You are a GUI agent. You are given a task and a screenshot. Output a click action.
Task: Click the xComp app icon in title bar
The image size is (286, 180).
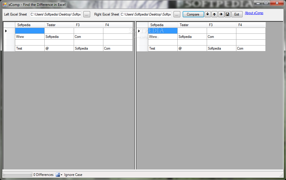(x=5, y=4)
